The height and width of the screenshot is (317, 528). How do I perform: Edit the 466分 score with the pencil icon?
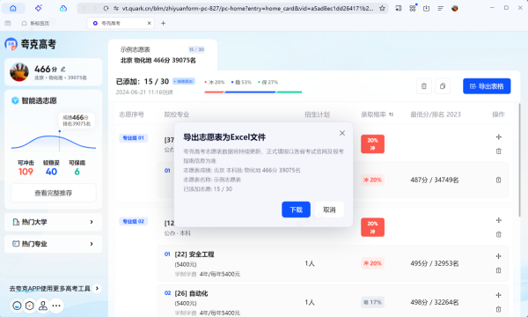point(63,69)
